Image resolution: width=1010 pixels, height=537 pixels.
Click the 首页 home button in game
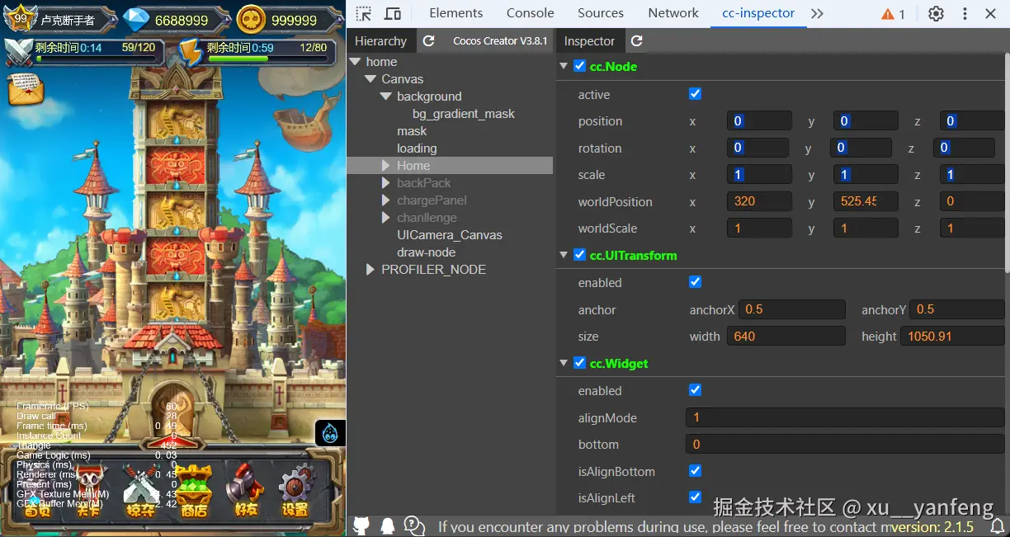pos(37,489)
